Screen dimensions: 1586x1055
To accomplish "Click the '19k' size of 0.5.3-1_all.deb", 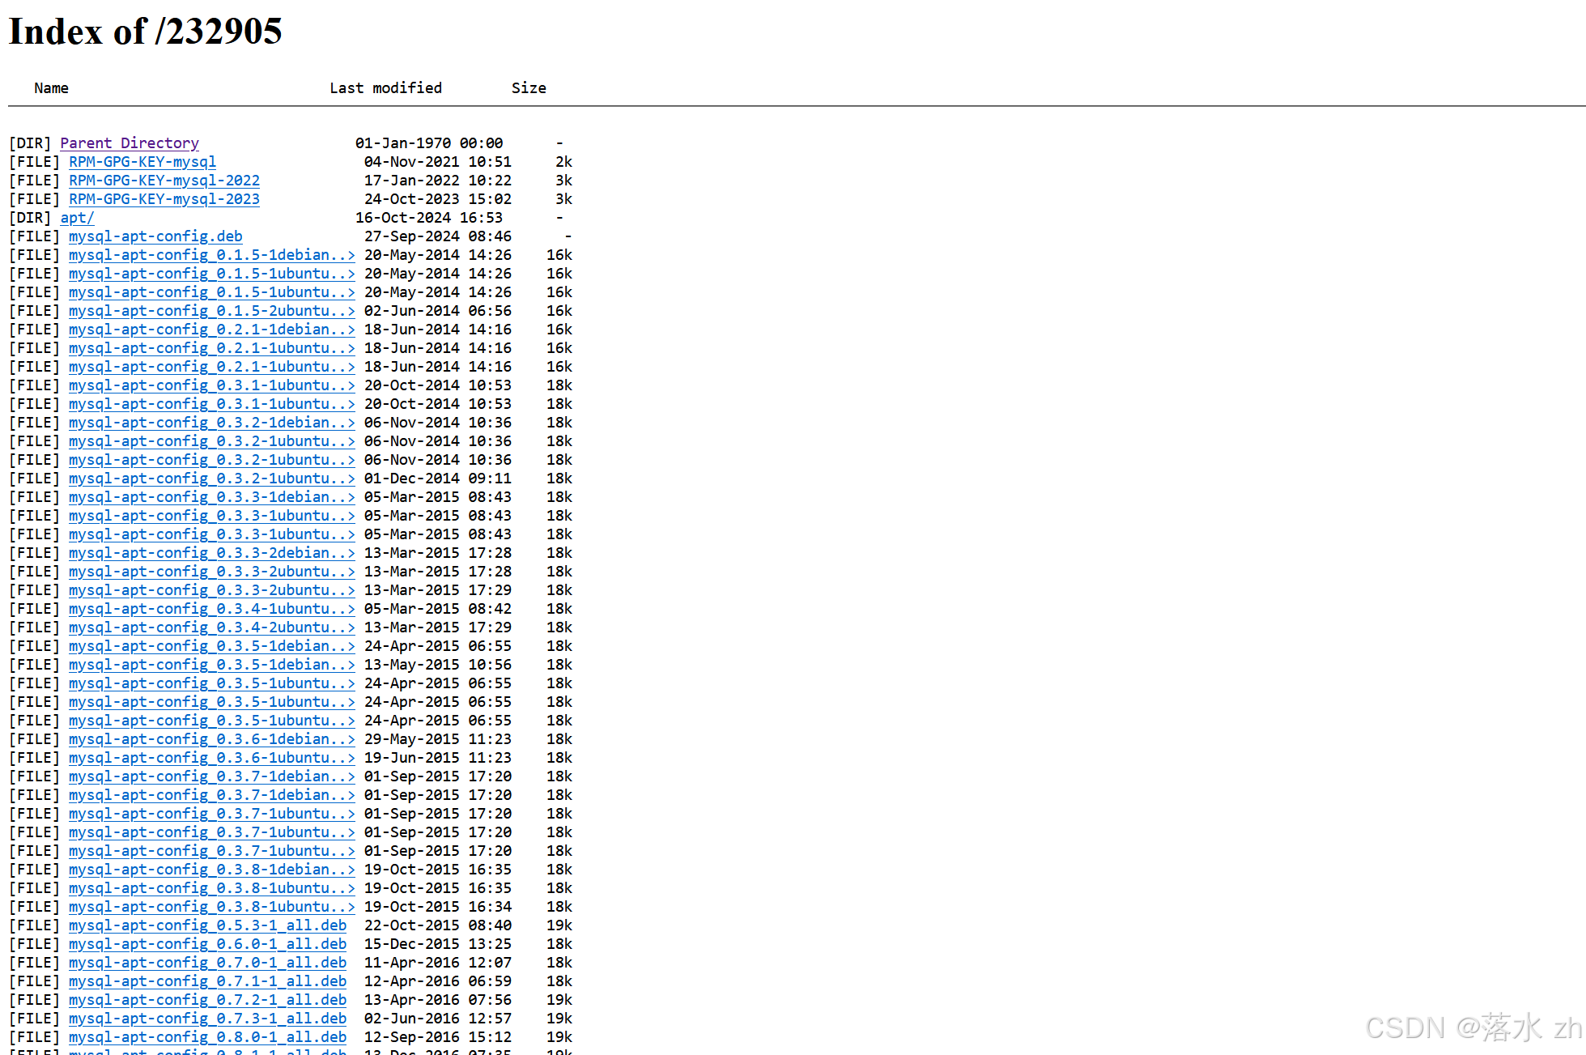I will coord(559,925).
